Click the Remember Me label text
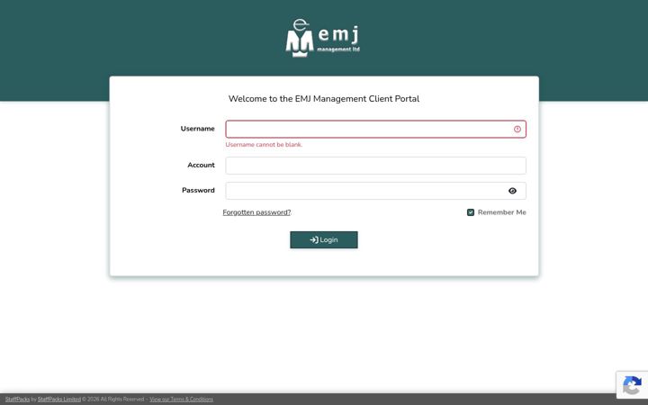This screenshot has width=648, height=405. tap(501, 212)
